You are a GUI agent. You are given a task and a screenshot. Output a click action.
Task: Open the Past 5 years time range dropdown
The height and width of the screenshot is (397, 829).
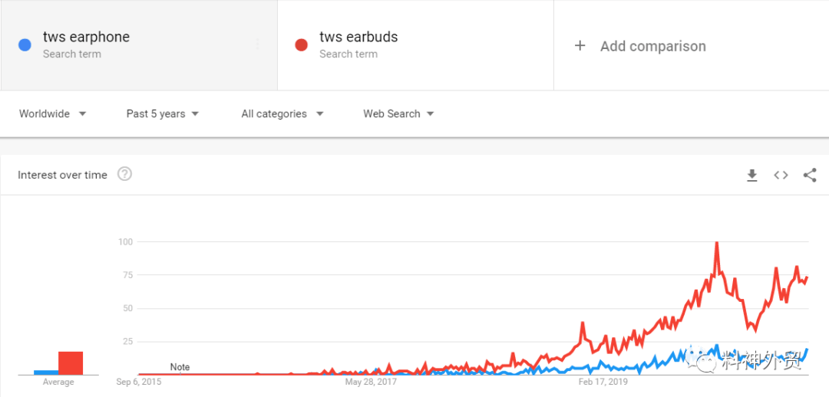[163, 113]
